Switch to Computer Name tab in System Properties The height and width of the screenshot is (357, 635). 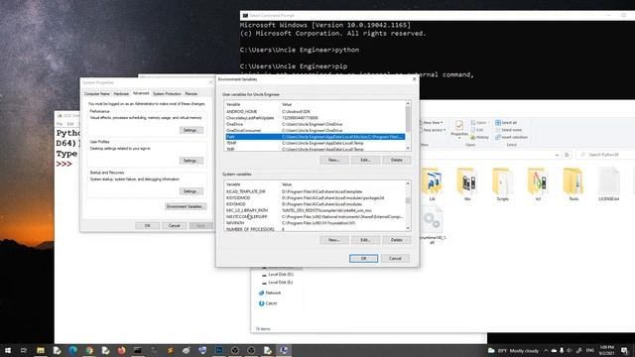pyautogui.click(x=97, y=94)
